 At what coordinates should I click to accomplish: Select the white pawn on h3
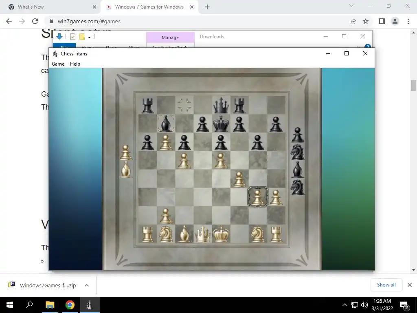[x=276, y=198]
